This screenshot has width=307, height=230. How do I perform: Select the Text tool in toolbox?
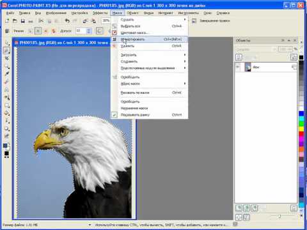(x=7, y=89)
